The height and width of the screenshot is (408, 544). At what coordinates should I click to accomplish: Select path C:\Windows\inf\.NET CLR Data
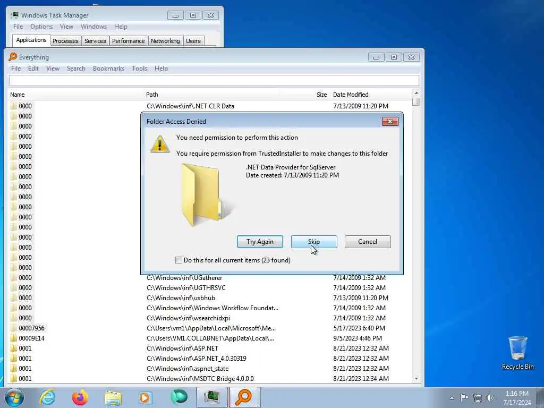coord(190,106)
